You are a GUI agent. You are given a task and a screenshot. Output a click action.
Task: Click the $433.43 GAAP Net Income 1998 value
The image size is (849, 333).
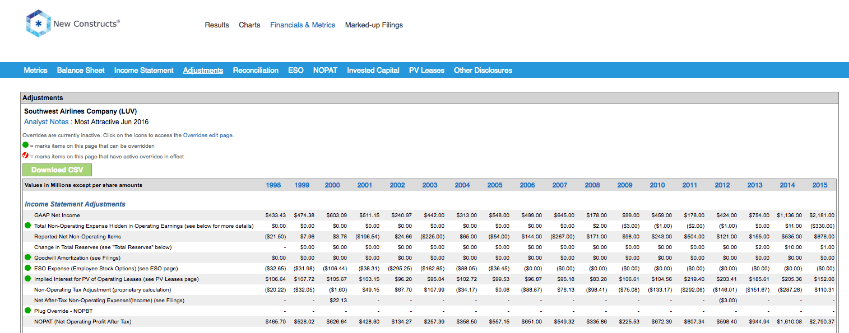pos(276,215)
